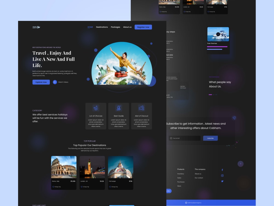Select the Best Guide card title
The width and height of the screenshot is (274, 206).
[119, 116]
